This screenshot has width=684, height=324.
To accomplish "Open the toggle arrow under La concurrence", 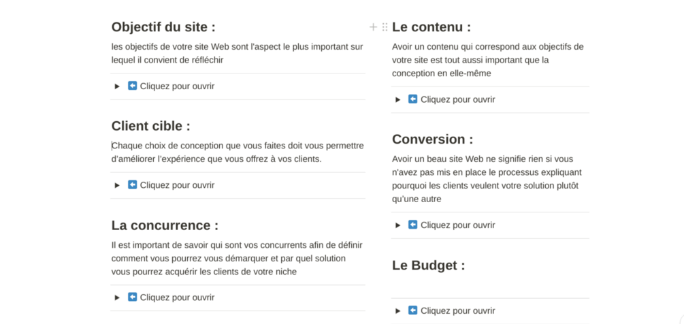I will point(117,298).
